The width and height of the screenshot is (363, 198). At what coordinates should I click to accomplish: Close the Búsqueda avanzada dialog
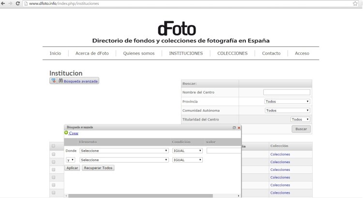(x=239, y=128)
